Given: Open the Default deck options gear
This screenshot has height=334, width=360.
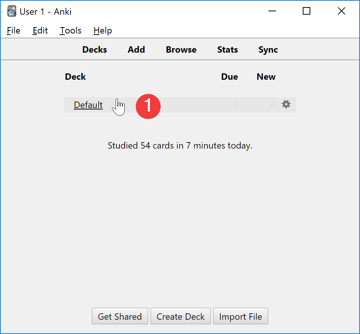Looking at the screenshot, I should pos(286,105).
